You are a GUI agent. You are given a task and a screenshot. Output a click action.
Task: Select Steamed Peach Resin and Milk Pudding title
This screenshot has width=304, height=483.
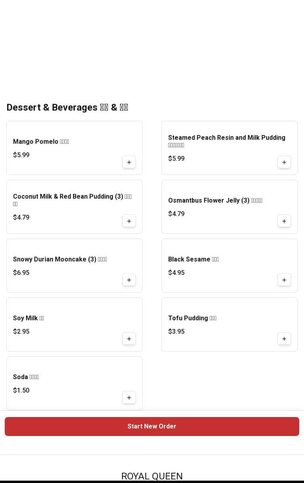(227, 137)
